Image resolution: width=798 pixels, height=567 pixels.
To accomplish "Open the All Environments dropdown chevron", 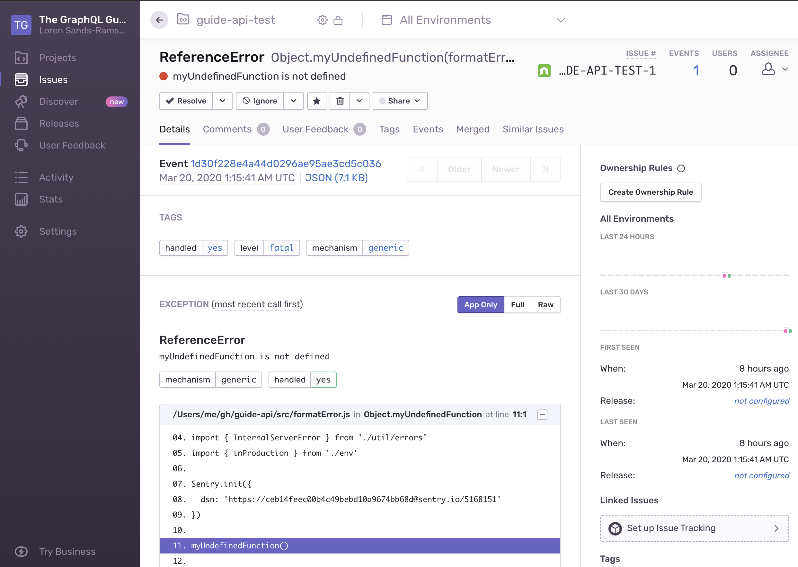I will coord(561,20).
